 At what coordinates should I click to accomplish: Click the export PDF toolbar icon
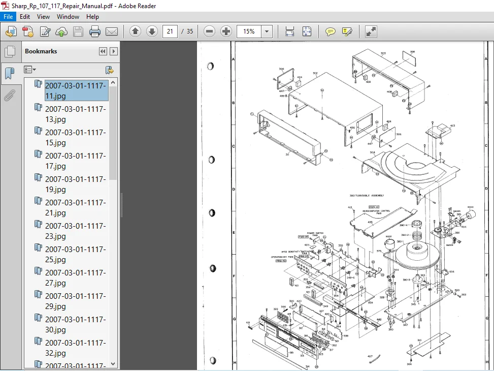11,32
